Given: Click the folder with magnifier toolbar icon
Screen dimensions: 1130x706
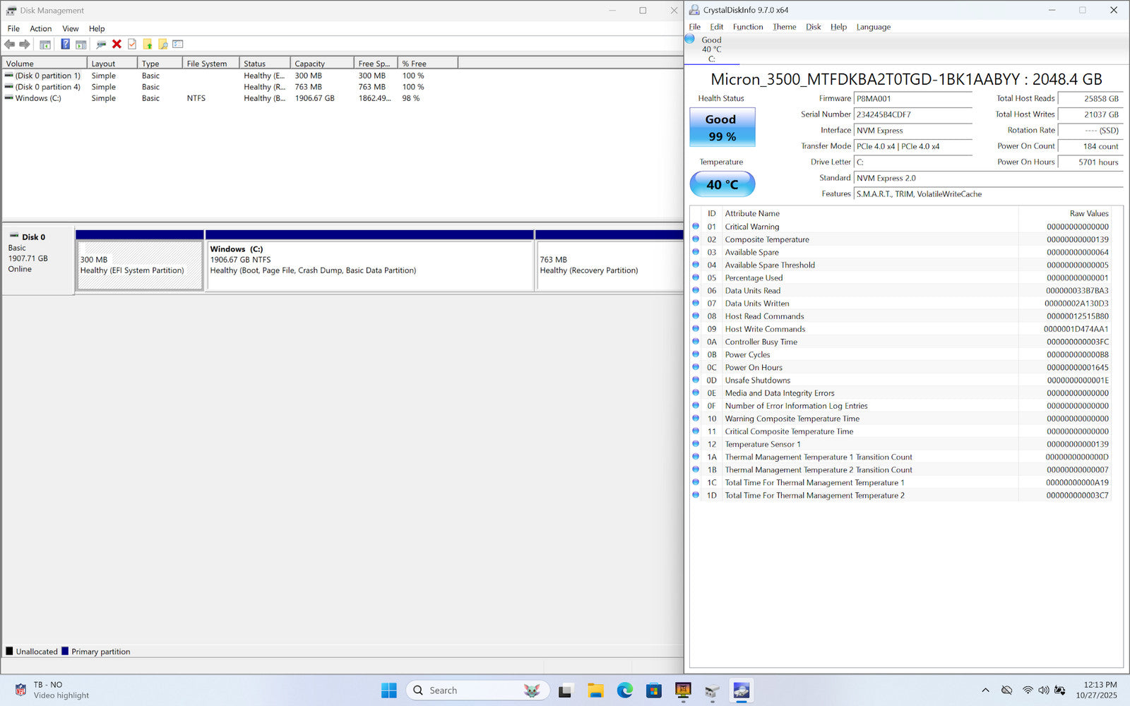Looking at the screenshot, I should (162, 44).
